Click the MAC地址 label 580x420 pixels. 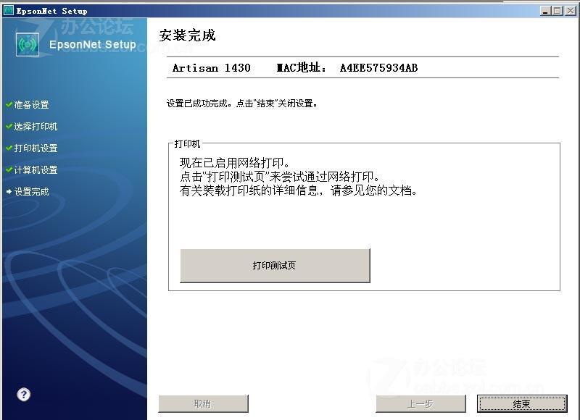pos(302,67)
